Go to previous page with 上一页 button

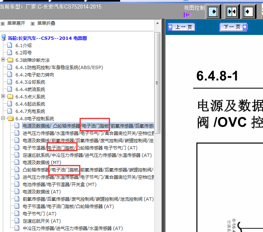point(181,27)
